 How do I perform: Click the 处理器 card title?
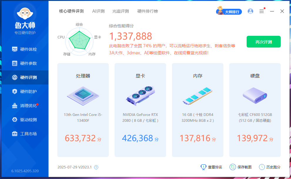click(83, 76)
